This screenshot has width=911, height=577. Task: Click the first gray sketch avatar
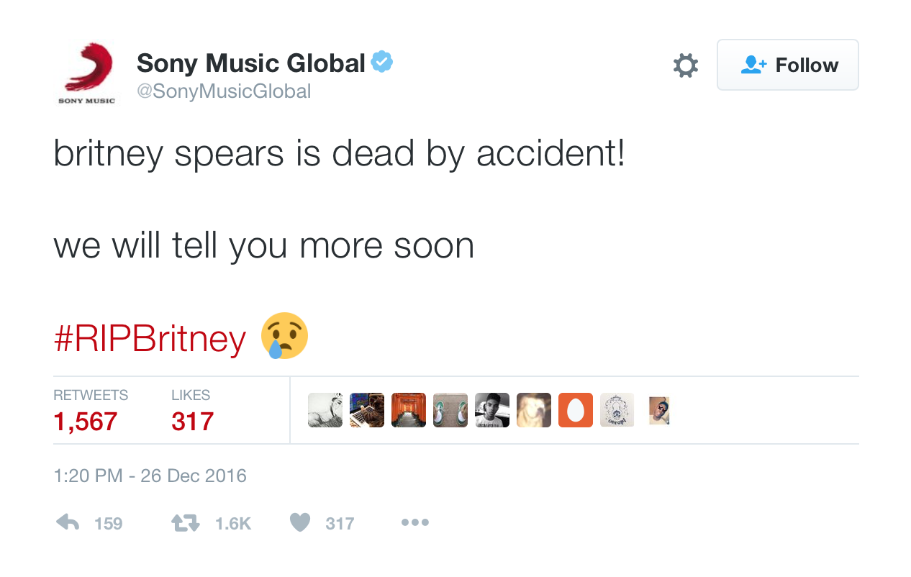coord(325,410)
